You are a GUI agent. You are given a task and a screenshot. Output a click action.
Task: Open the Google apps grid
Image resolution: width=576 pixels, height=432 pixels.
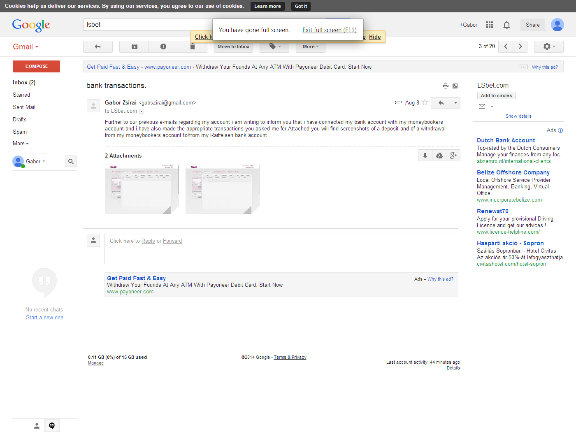pyautogui.click(x=490, y=25)
